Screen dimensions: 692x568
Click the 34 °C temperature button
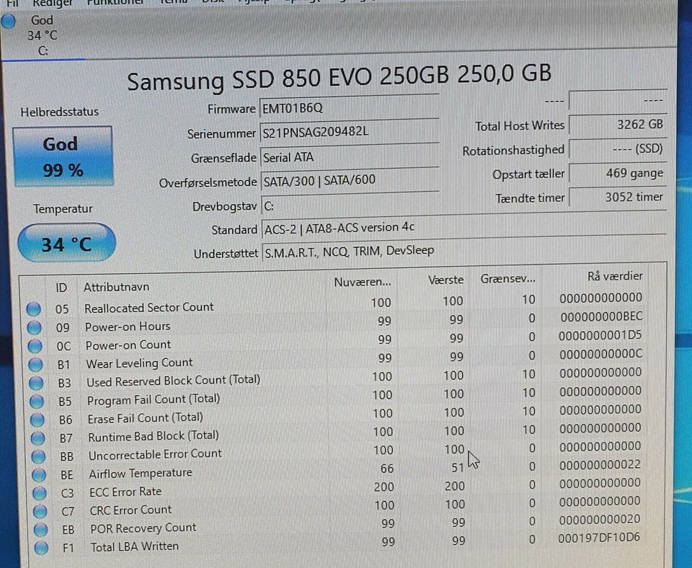click(x=66, y=243)
